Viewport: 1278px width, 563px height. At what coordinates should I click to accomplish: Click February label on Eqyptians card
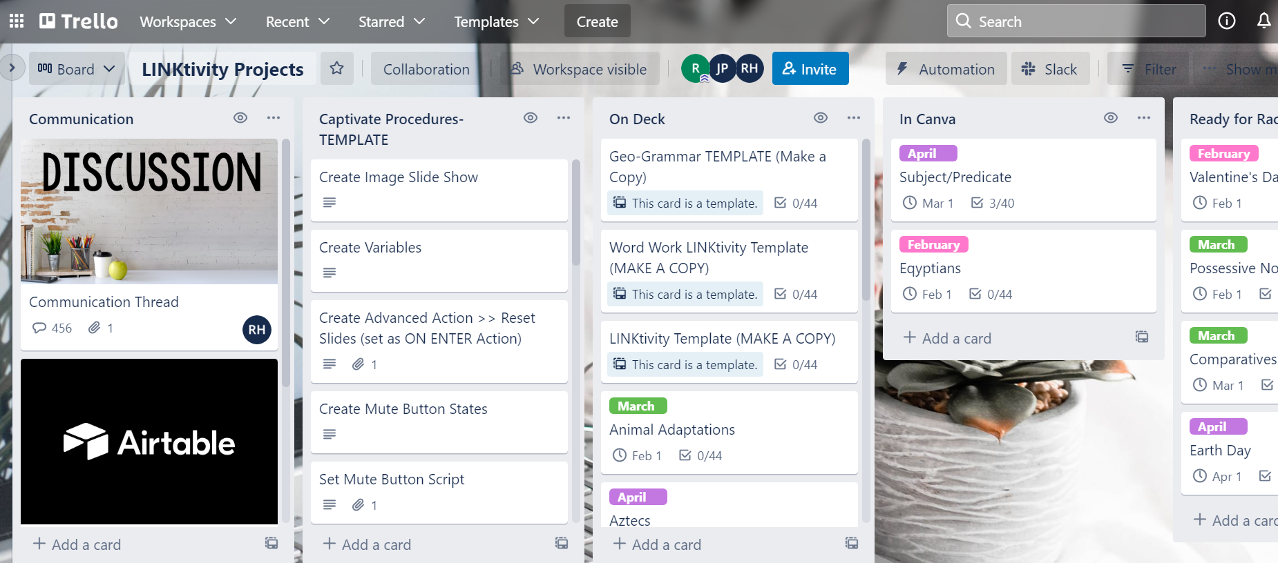(x=934, y=244)
